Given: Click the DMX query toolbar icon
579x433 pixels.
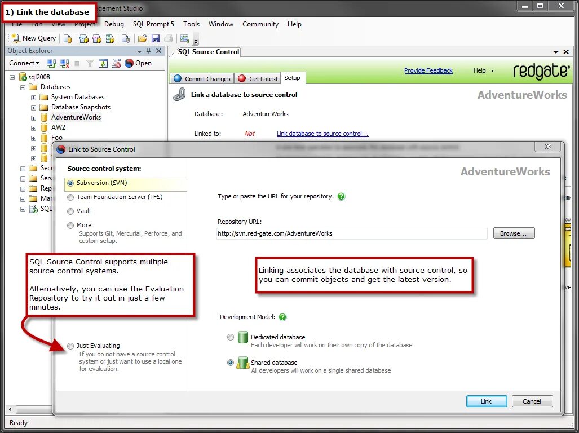Looking at the screenshot, I should coord(97,38).
